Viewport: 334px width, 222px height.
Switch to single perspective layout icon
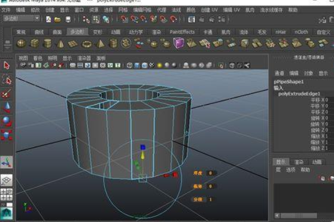point(7,180)
